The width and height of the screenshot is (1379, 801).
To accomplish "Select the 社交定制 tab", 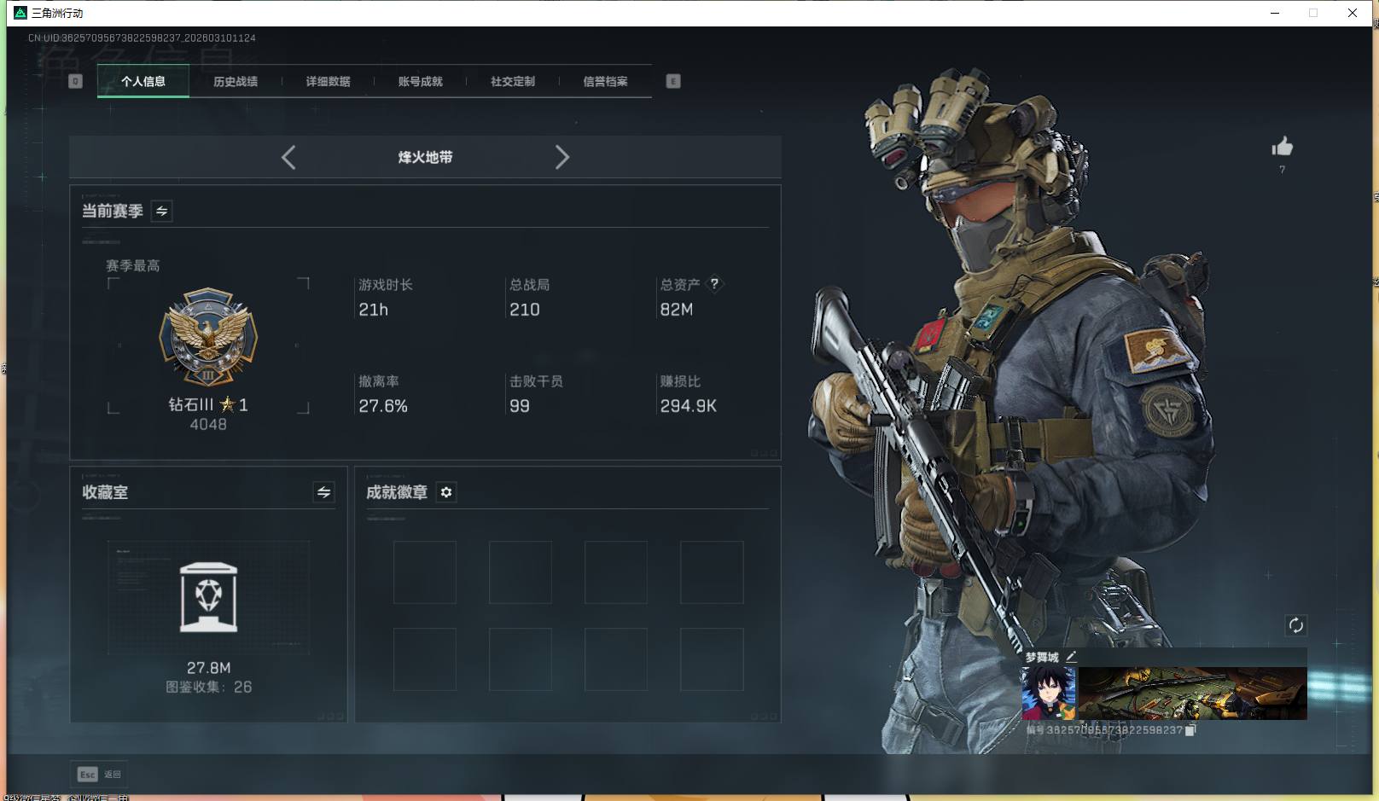I will point(512,81).
